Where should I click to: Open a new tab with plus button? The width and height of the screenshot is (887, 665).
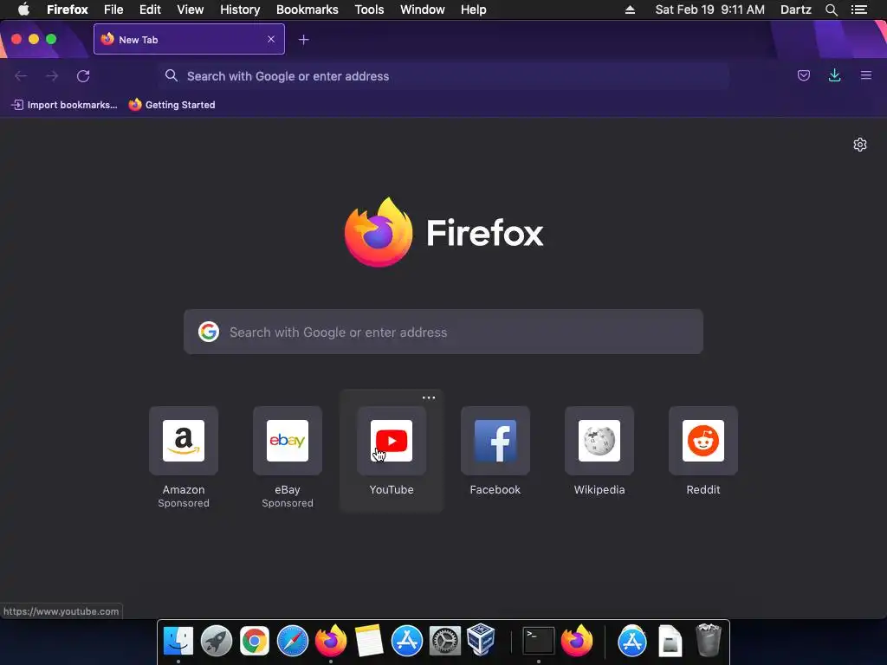coord(304,40)
